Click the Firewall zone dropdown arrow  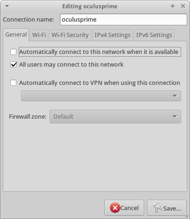pos(175,117)
